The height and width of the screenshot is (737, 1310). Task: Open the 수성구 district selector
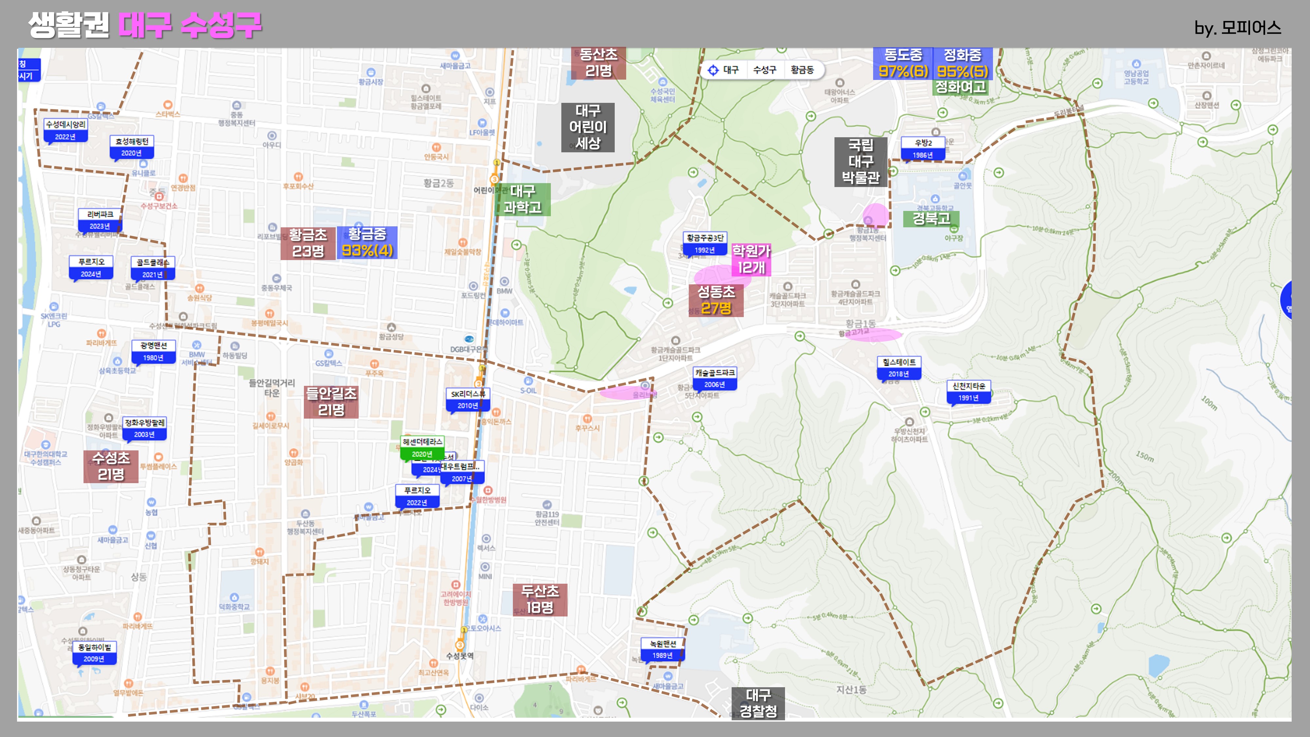764,70
